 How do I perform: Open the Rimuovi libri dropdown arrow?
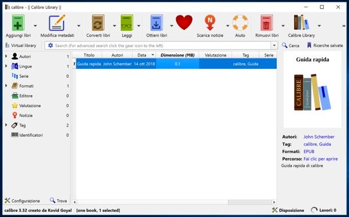pyautogui.click(x=283, y=26)
